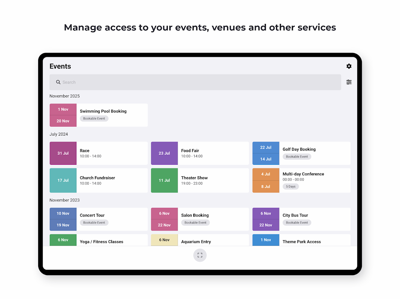
Task: Click the teal 17 Jul date block
Action: pyautogui.click(x=63, y=180)
